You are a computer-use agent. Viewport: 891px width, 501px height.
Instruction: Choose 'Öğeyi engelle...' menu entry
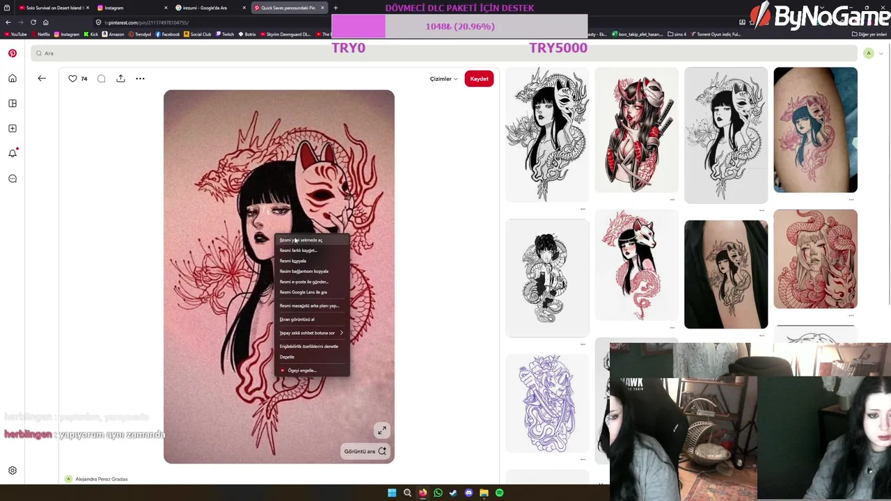(x=311, y=370)
